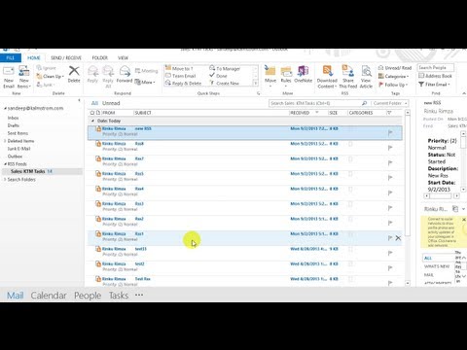
Task: Click the search magnifier icon
Action: click(364, 103)
